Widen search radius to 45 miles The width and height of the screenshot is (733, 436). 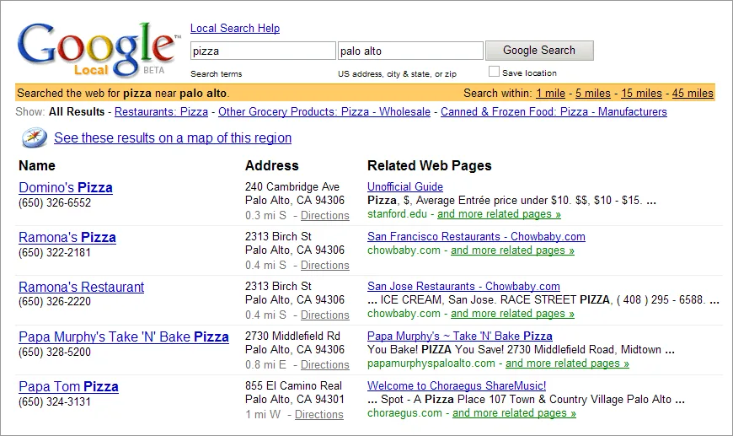693,93
